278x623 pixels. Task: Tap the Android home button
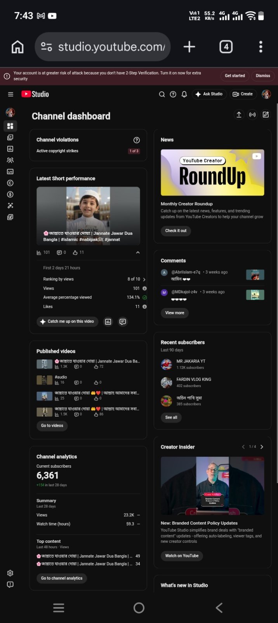[139, 608]
